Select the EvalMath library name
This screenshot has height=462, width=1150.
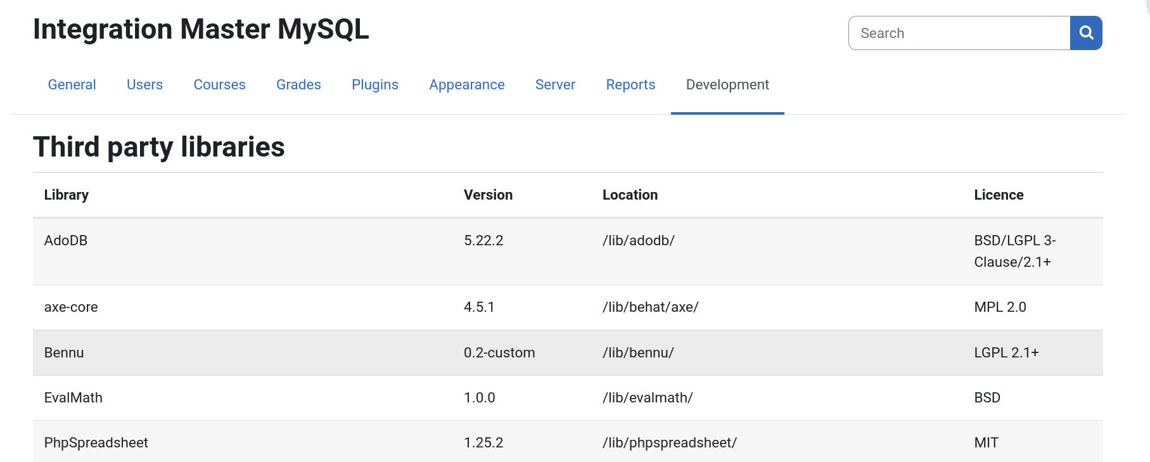click(x=73, y=397)
